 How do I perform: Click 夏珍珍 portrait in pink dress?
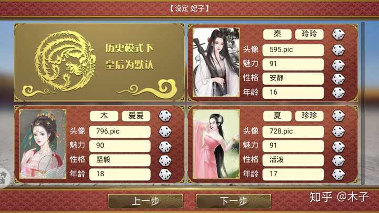pos(216,144)
